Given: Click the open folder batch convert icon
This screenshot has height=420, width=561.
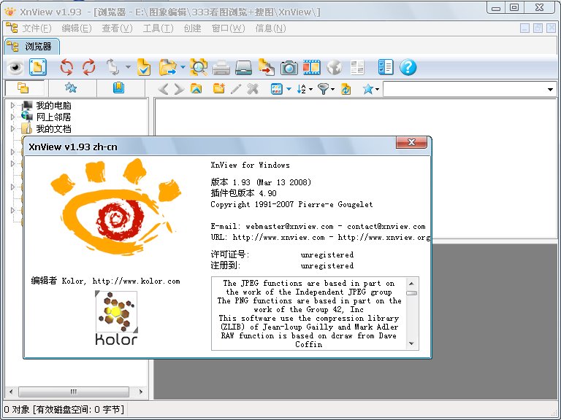Looking at the screenshot, I should [x=167, y=67].
